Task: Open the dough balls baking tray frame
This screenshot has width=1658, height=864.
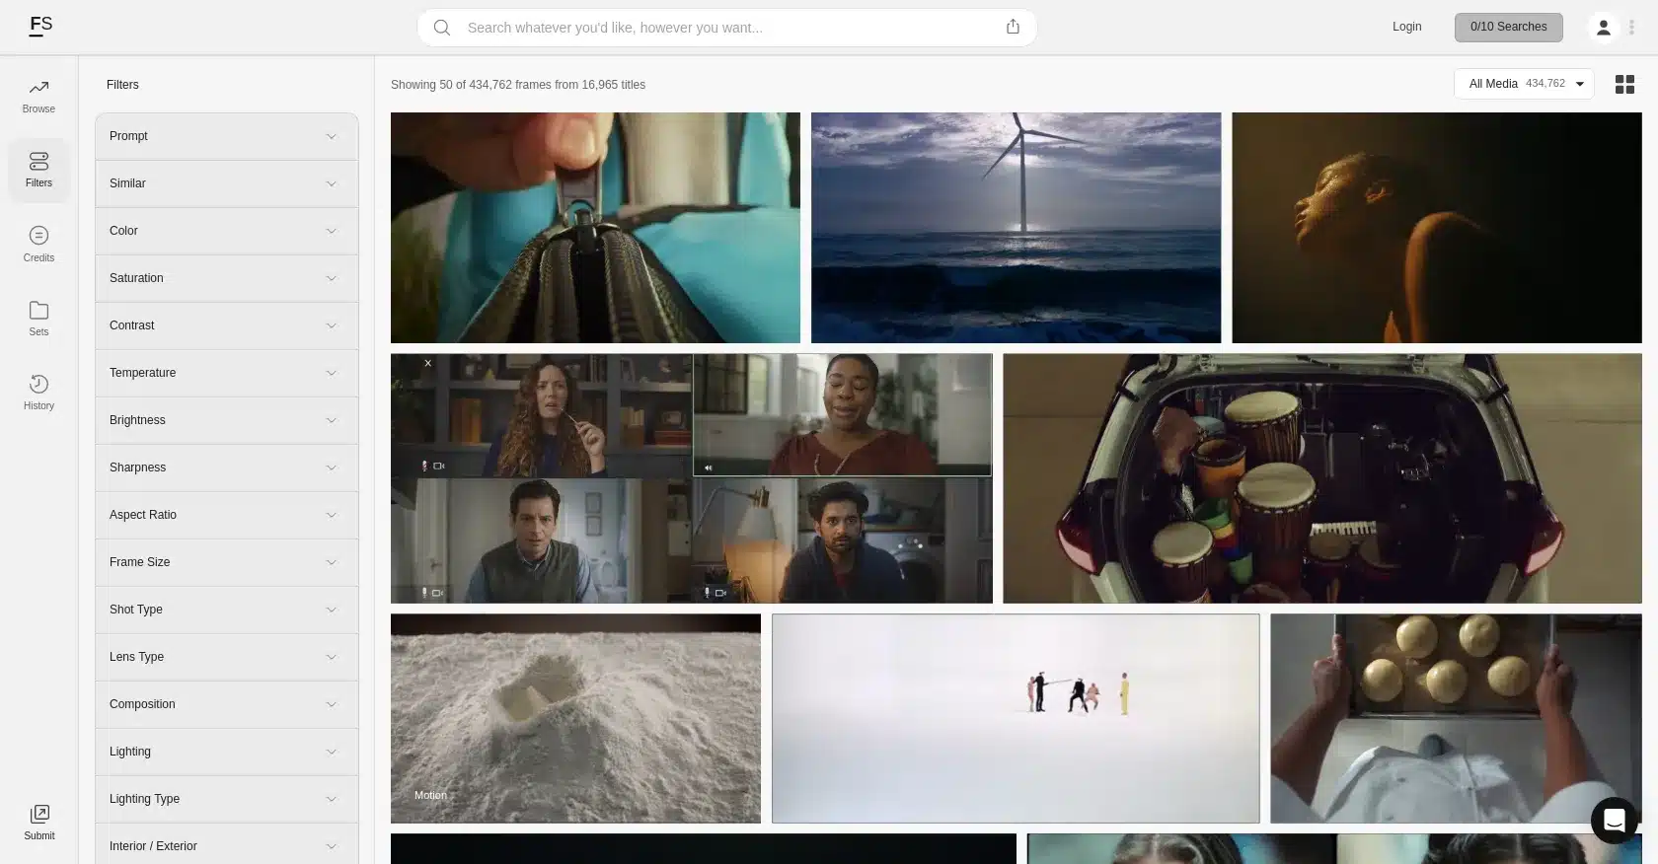Action: [x=1456, y=718]
